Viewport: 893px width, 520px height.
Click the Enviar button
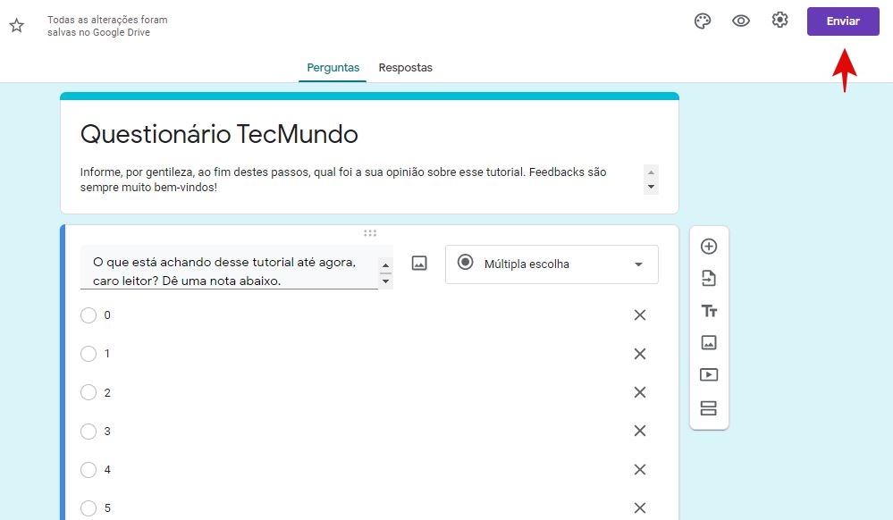tap(843, 21)
